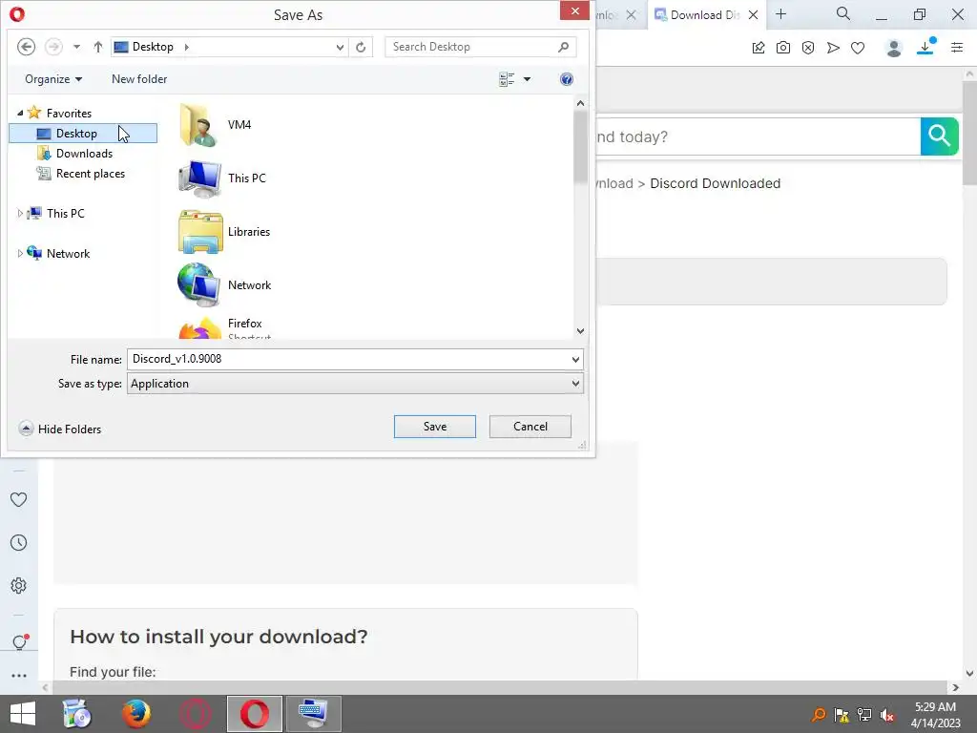Open sidebar bookmarks heart icon
This screenshot has width=977, height=733.
pyautogui.click(x=19, y=499)
